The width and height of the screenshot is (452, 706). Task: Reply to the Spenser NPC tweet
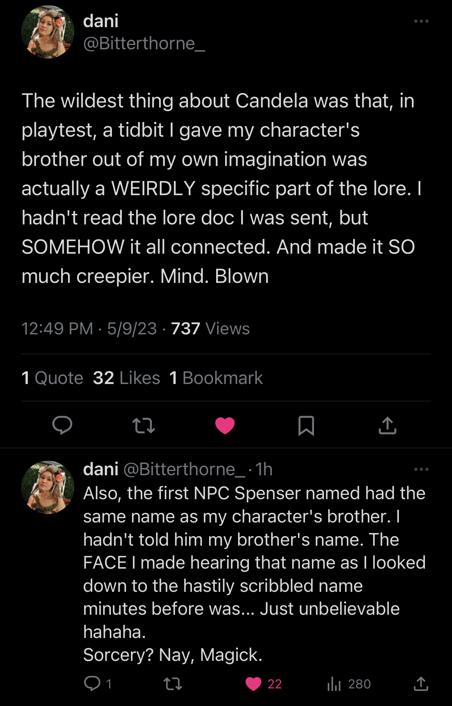(93, 683)
